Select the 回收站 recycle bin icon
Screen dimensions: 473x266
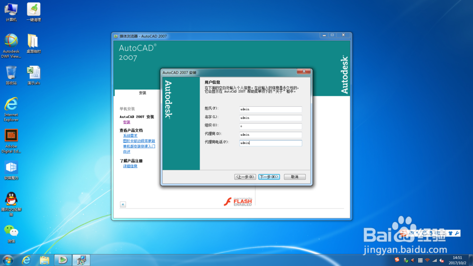[11, 75]
